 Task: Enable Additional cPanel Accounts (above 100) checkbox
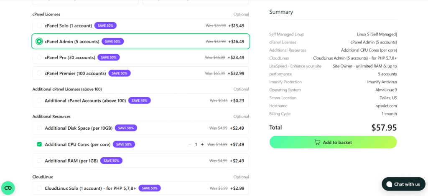click(39, 101)
